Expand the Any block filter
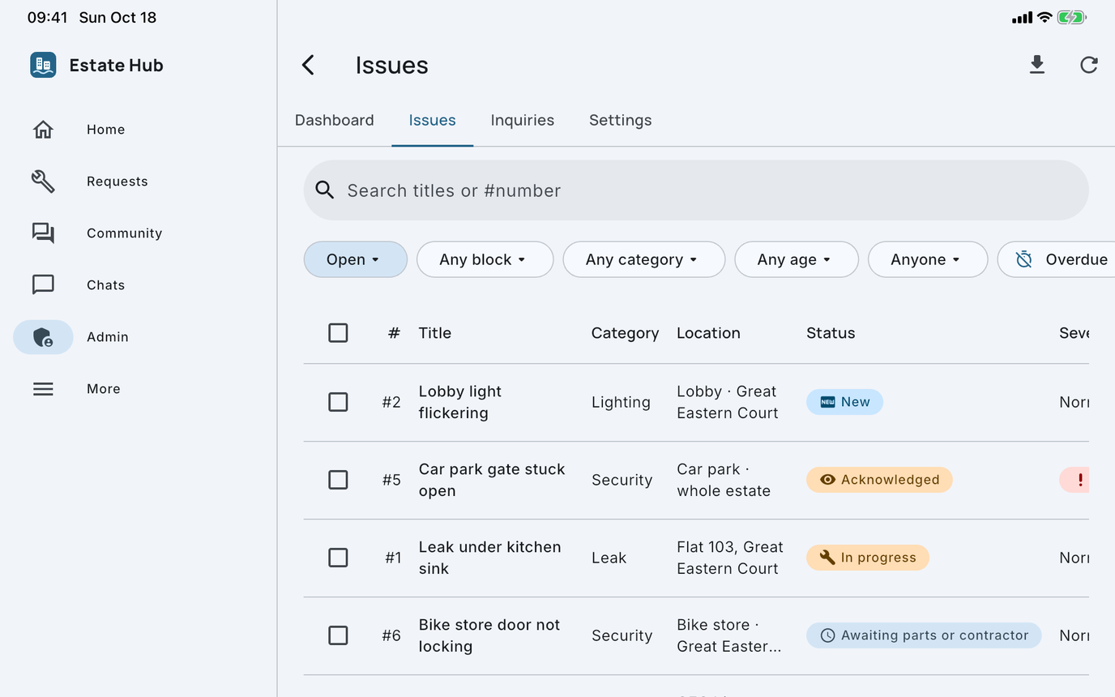Screen dimensions: 1115x697 485,259
